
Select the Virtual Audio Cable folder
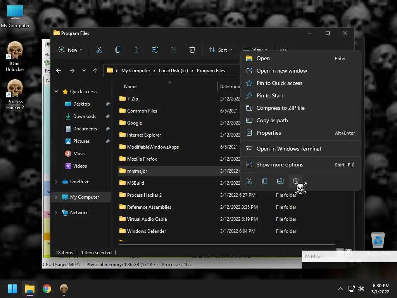(147, 219)
